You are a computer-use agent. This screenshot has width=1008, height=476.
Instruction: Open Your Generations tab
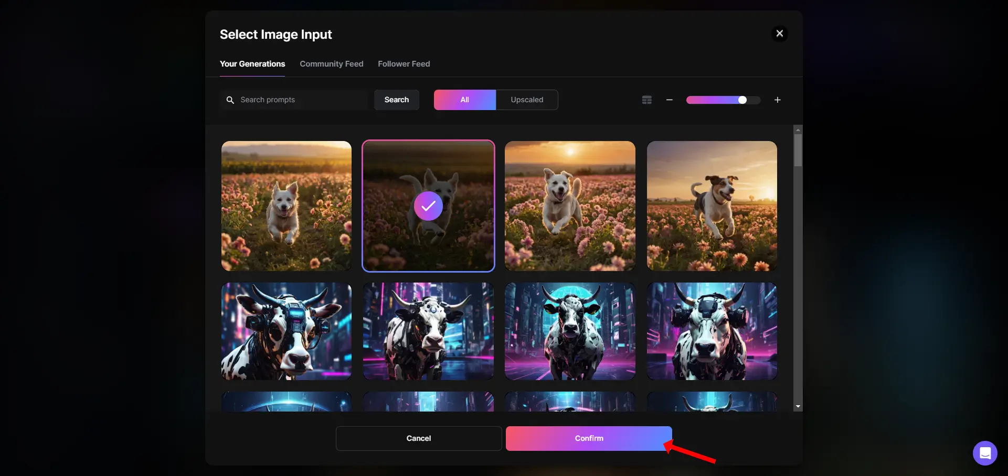point(252,64)
